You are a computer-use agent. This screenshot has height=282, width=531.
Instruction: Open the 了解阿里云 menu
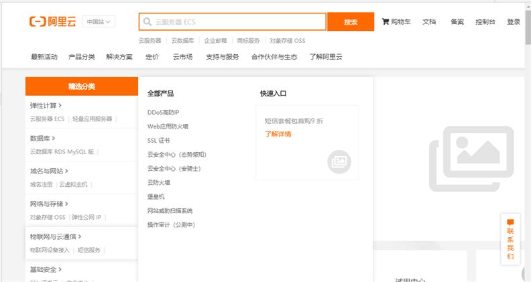326,57
